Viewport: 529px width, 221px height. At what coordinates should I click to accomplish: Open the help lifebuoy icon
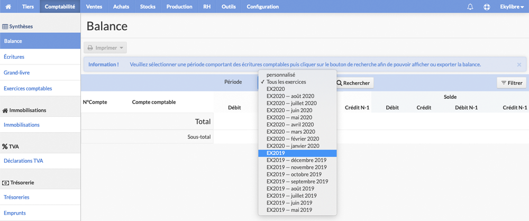[x=487, y=7]
